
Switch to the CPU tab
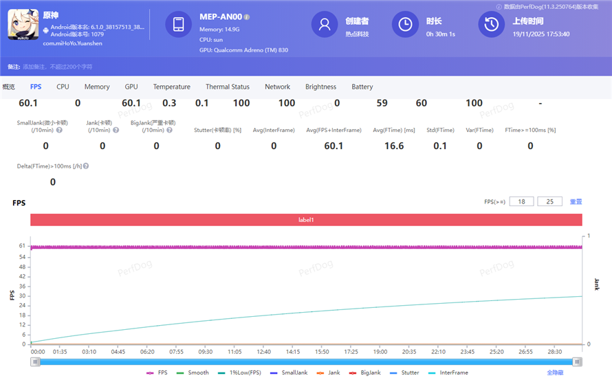(63, 87)
